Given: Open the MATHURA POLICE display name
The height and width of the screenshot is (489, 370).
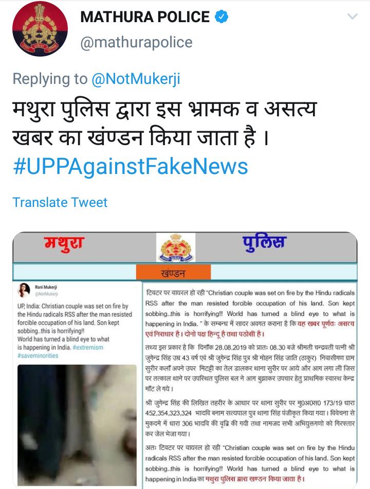Looking at the screenshot, I should click(145, 17).
